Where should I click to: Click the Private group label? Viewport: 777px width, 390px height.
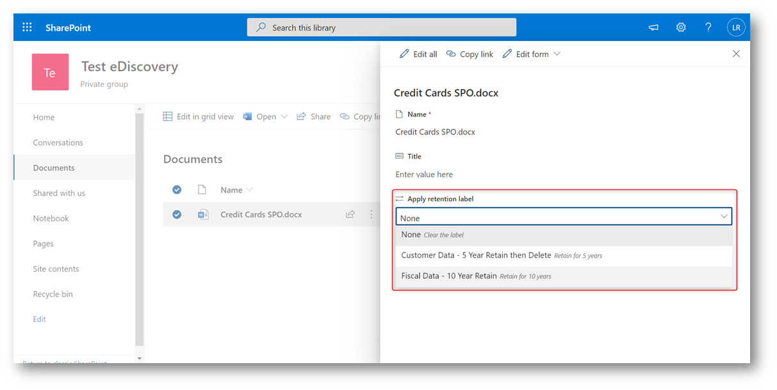(104, 84)
